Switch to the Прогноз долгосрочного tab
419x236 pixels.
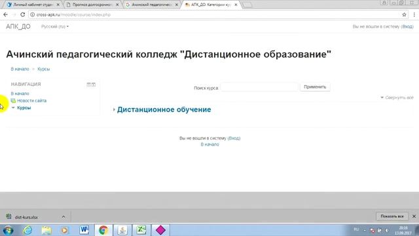pyautogui.click(x=92, y=5)
